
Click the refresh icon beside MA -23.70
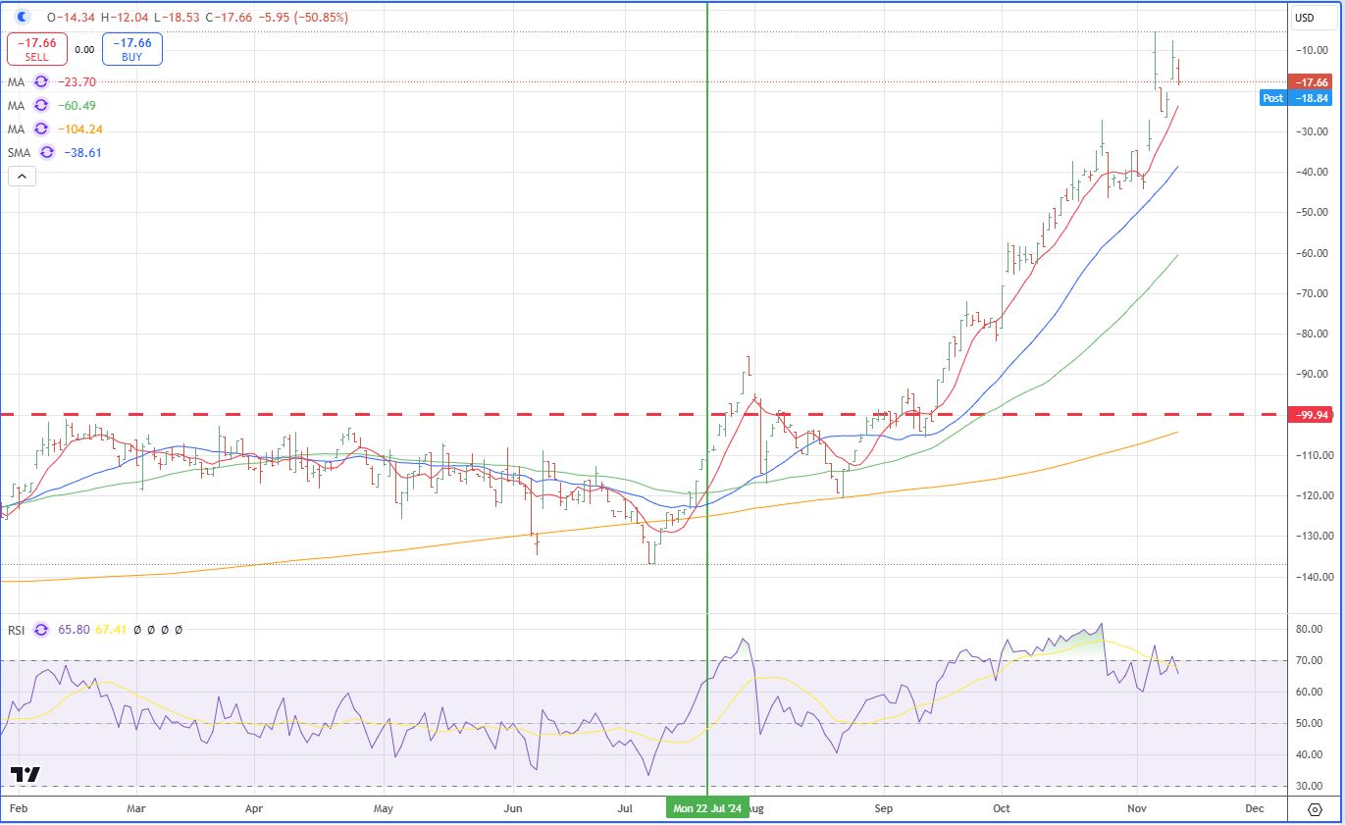41,82
